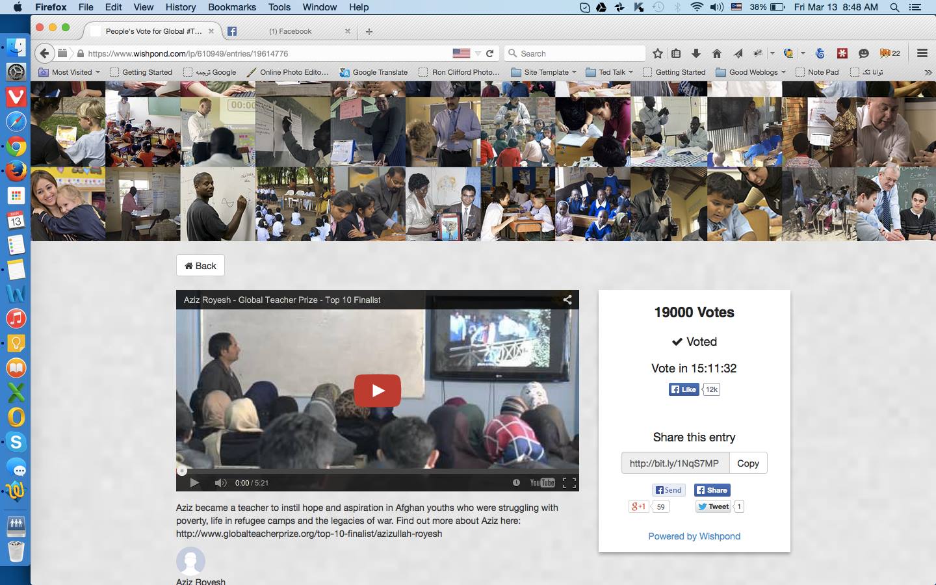Click the Back button on the page
This screenshot has width=936, height=585.
pos(200,265)
